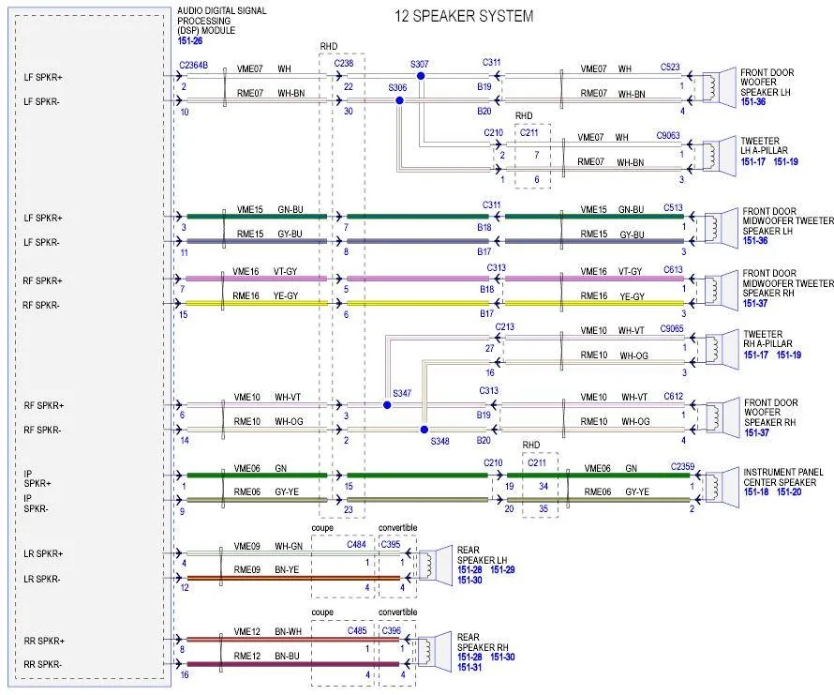Click the Front Door Woofer Speaker LH symbol

(719, 87)
